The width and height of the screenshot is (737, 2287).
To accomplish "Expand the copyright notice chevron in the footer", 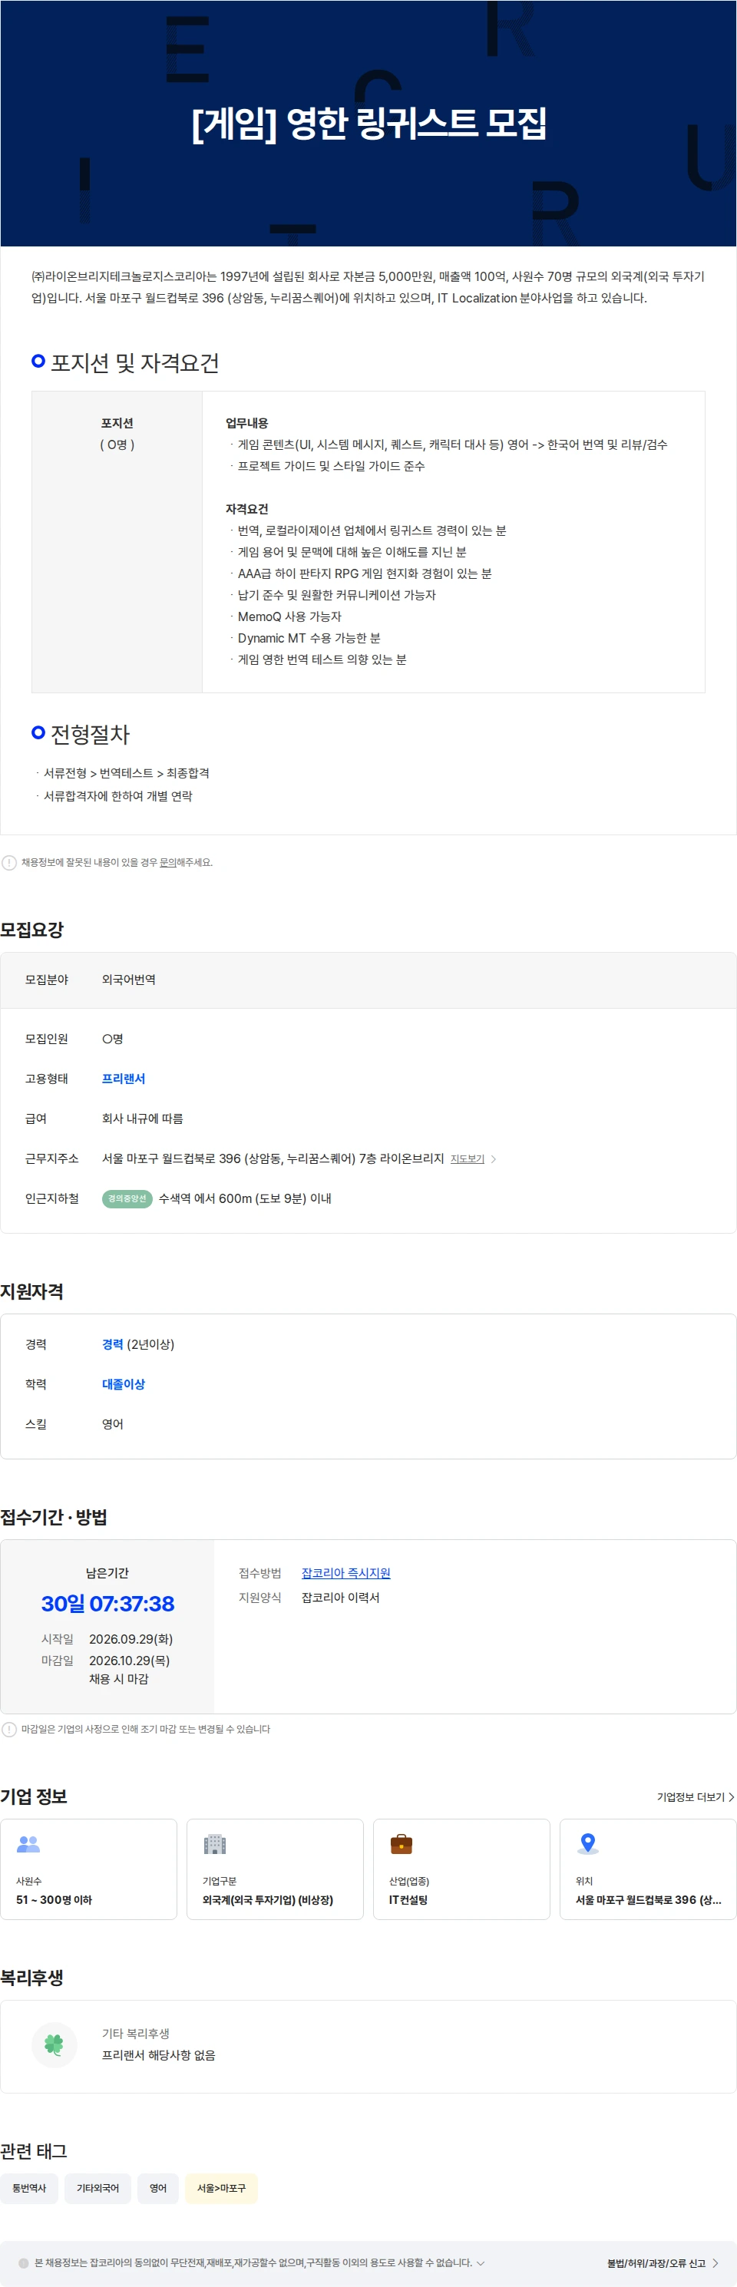I will pyautogui.click(x=481, y=2263).
